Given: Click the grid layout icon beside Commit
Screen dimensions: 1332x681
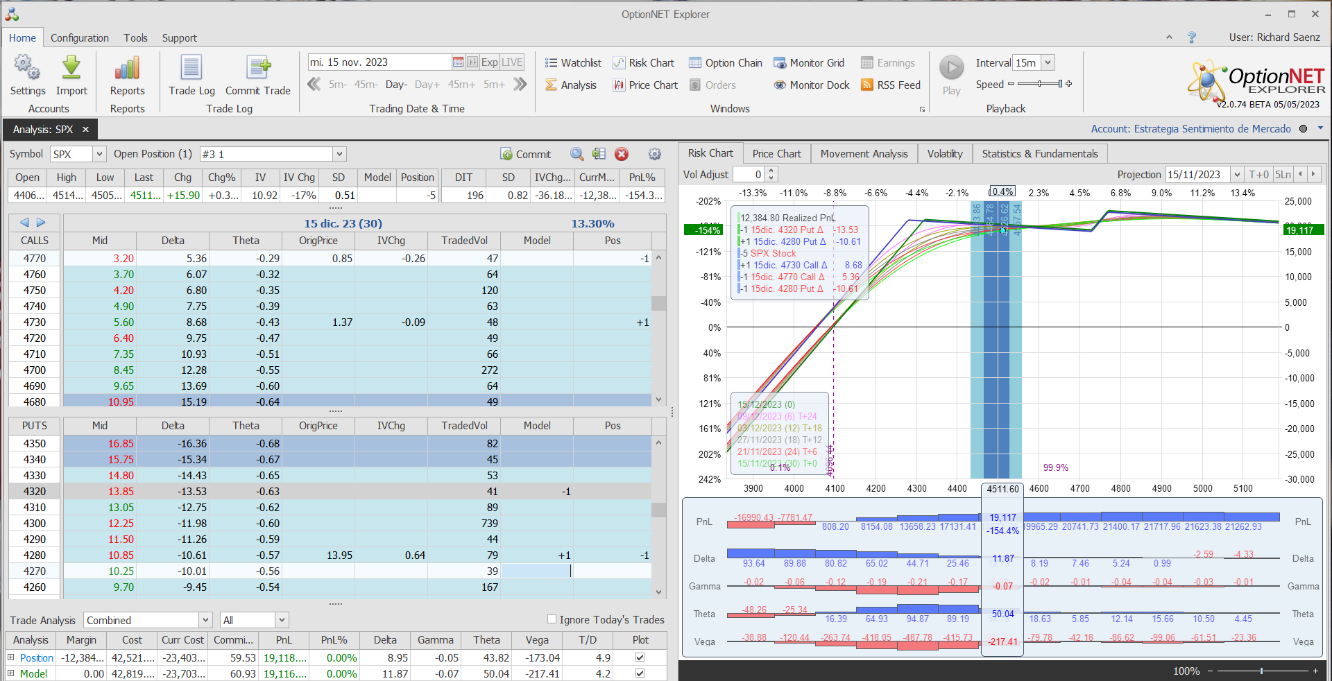Looking at the screenshot, I should [599, 154].
